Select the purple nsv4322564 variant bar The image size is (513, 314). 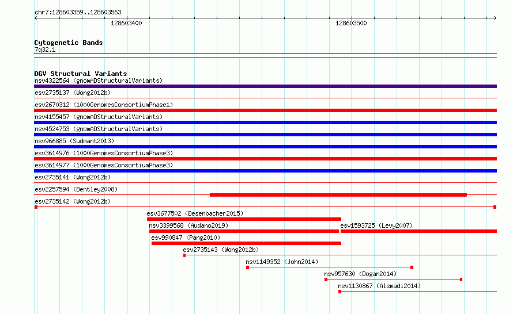pyautogui.click(x=265, y=86)
